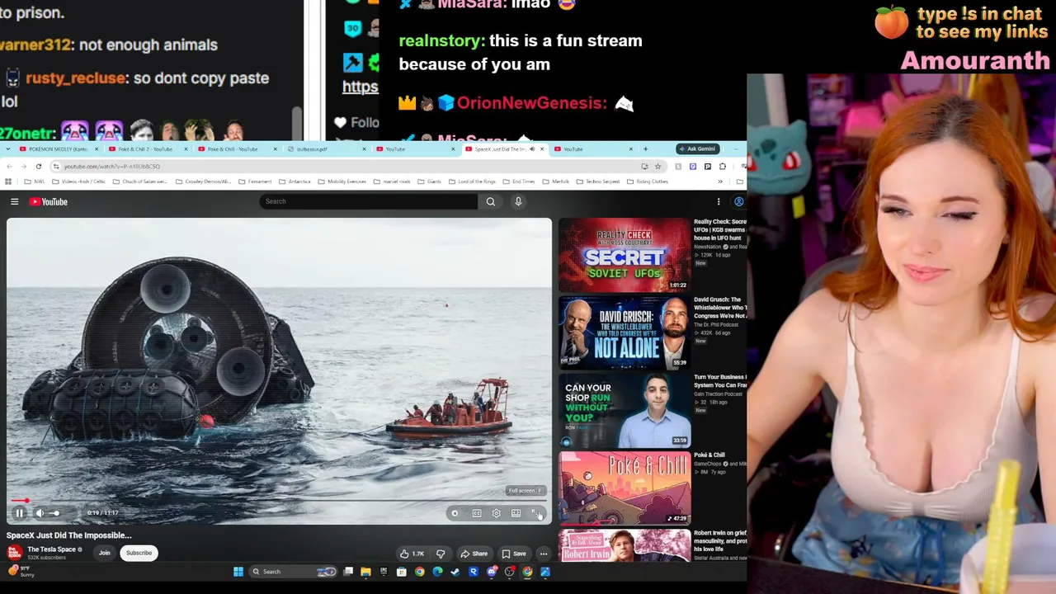Like the video with thumbs up
The image size is (1056, 594).
point(412,554)
